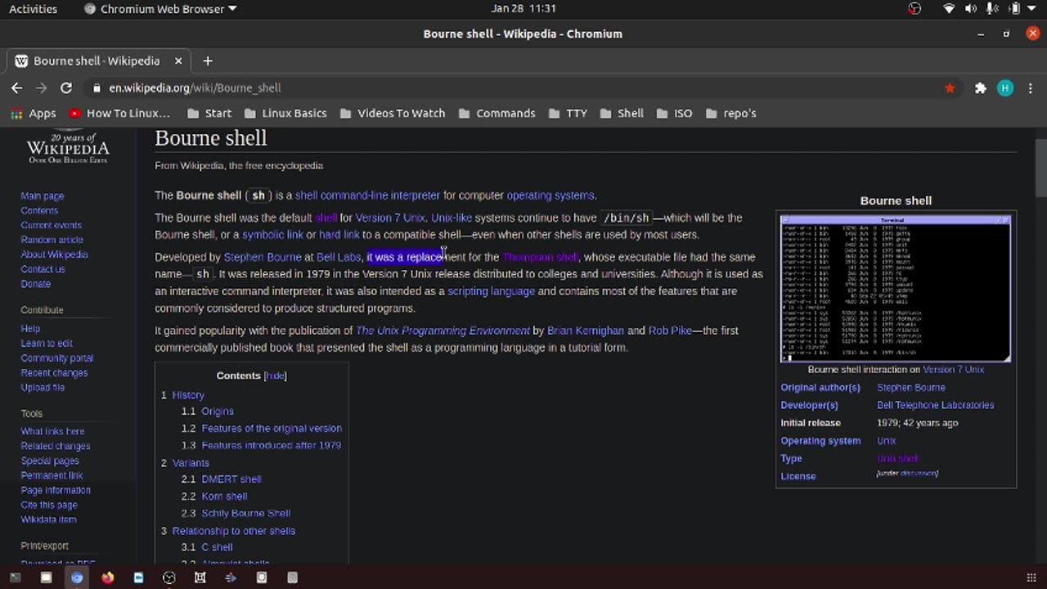The height and width of the screenshot is (589, 1047).
Task: Open the profile avatar labeled H
Action: point(1005,88)
